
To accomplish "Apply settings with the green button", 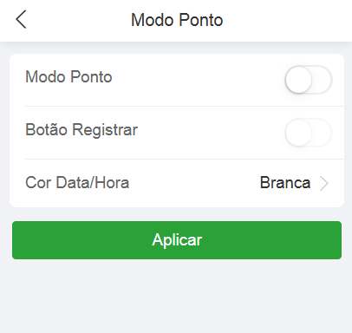I will pos(177,240).
